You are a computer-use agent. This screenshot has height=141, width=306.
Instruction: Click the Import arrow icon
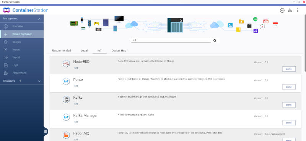click(x=6, y=50)
